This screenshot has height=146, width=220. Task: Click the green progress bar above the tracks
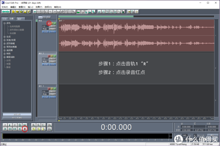click(x=96, y=17)
